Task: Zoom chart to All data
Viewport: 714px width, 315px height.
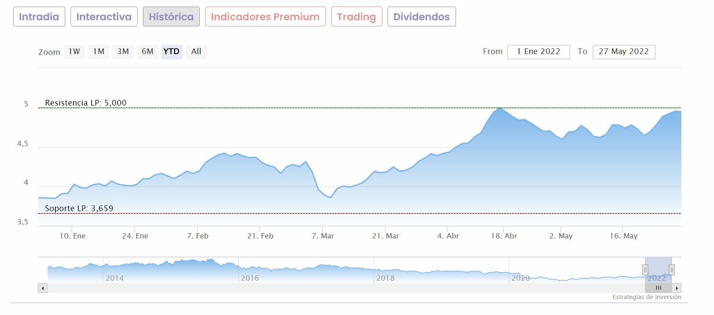Action: click(196, 51)
